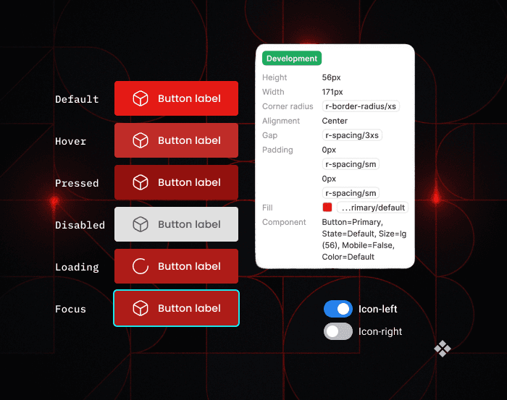Click the red Fill color swatch
507x400 pixels.
(327, 208)
